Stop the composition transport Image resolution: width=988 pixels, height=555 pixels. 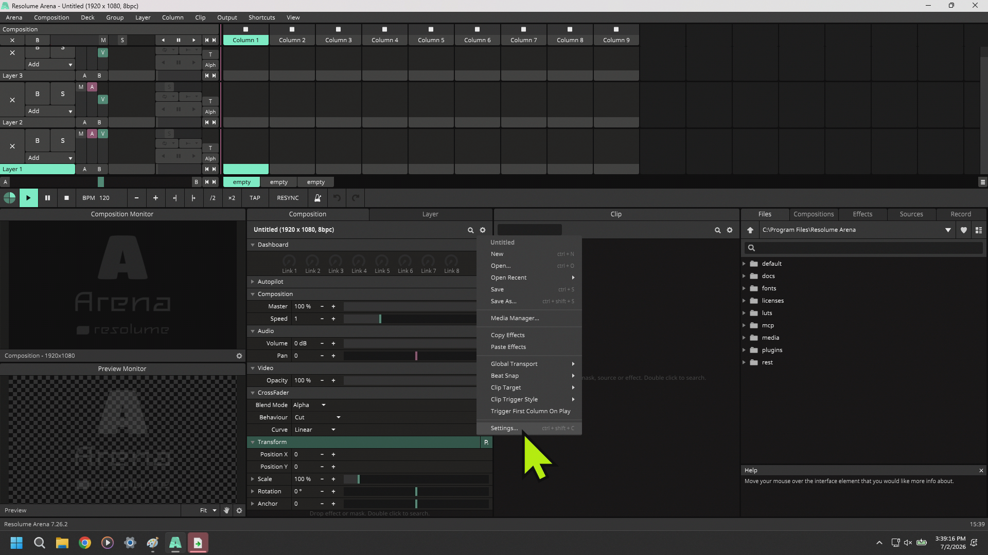(66, 198)
